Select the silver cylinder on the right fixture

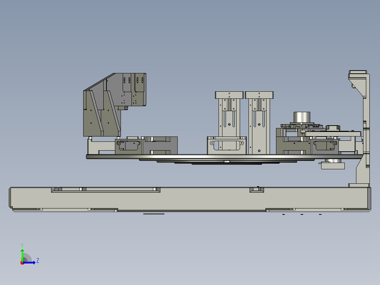click(302, 117)
